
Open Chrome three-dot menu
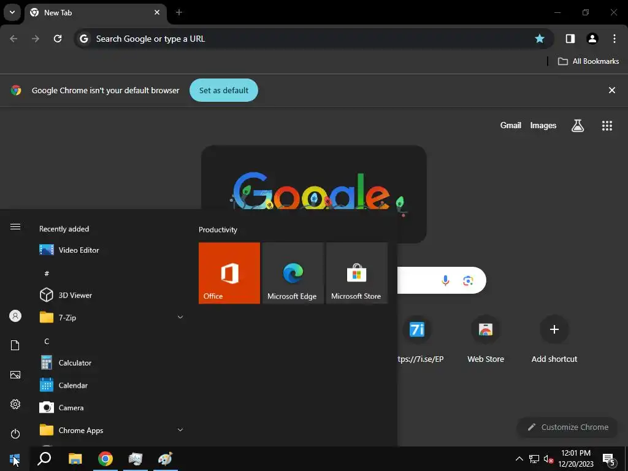(615, 39)
